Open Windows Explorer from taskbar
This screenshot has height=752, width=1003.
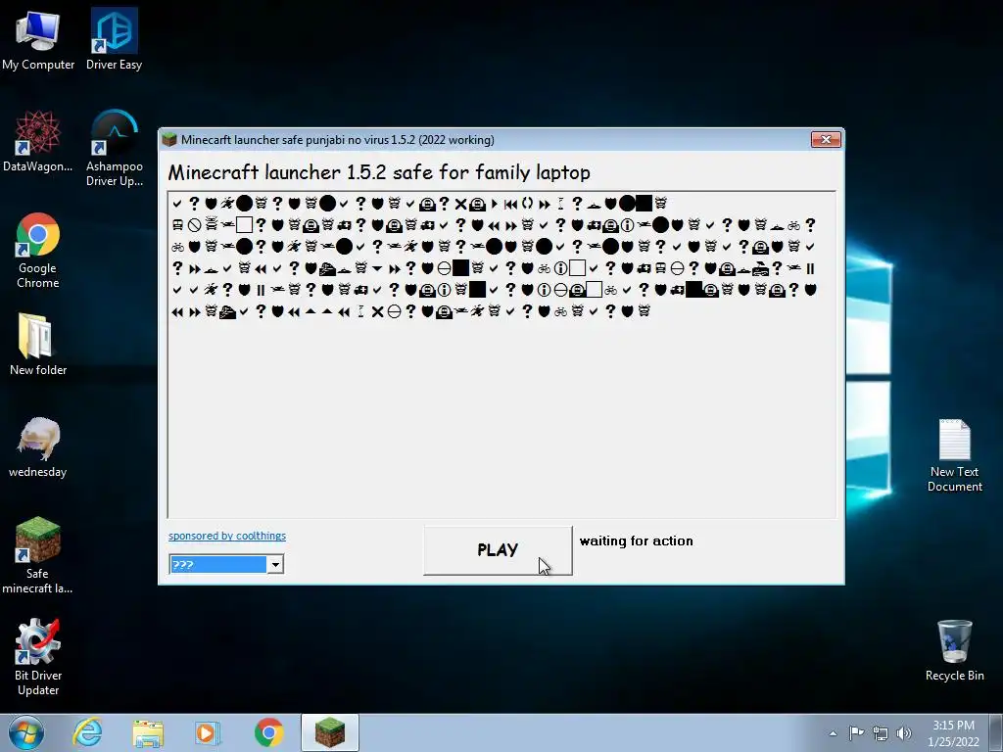[148, 732]
